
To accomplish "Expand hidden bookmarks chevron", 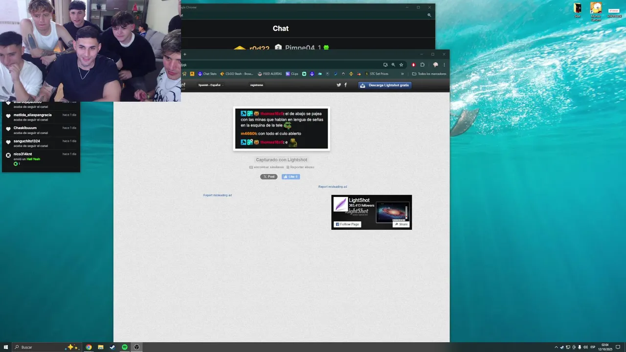I will (402, 74).
